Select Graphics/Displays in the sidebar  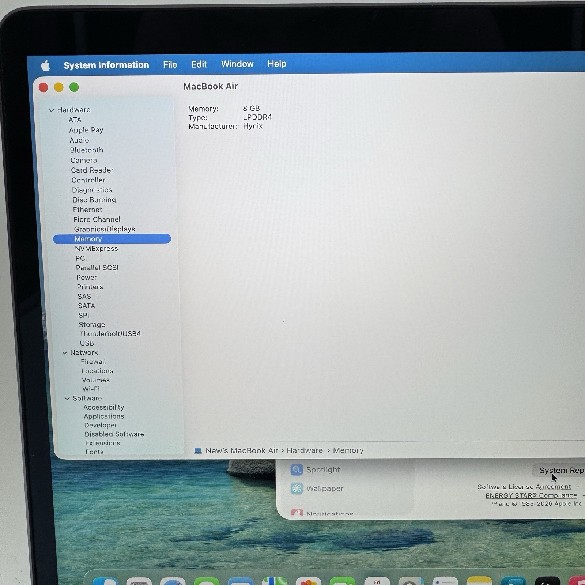(x=105, y=229)
